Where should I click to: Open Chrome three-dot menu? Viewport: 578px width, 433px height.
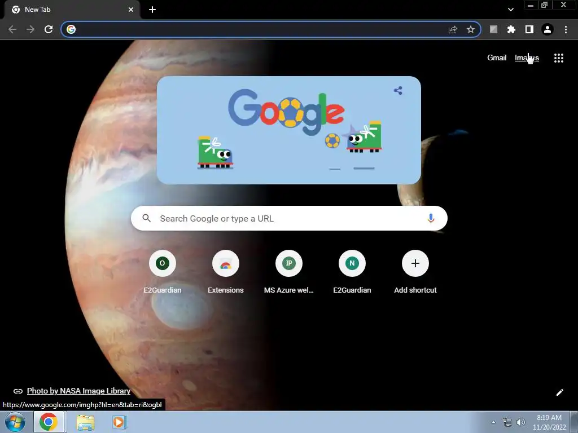click(x=566, y=29)
